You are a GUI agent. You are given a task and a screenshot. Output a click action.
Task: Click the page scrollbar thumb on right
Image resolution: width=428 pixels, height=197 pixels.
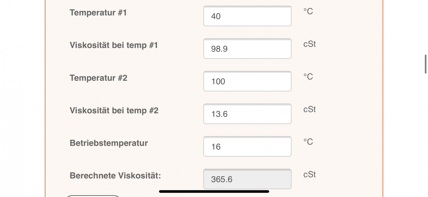[425, 64]
